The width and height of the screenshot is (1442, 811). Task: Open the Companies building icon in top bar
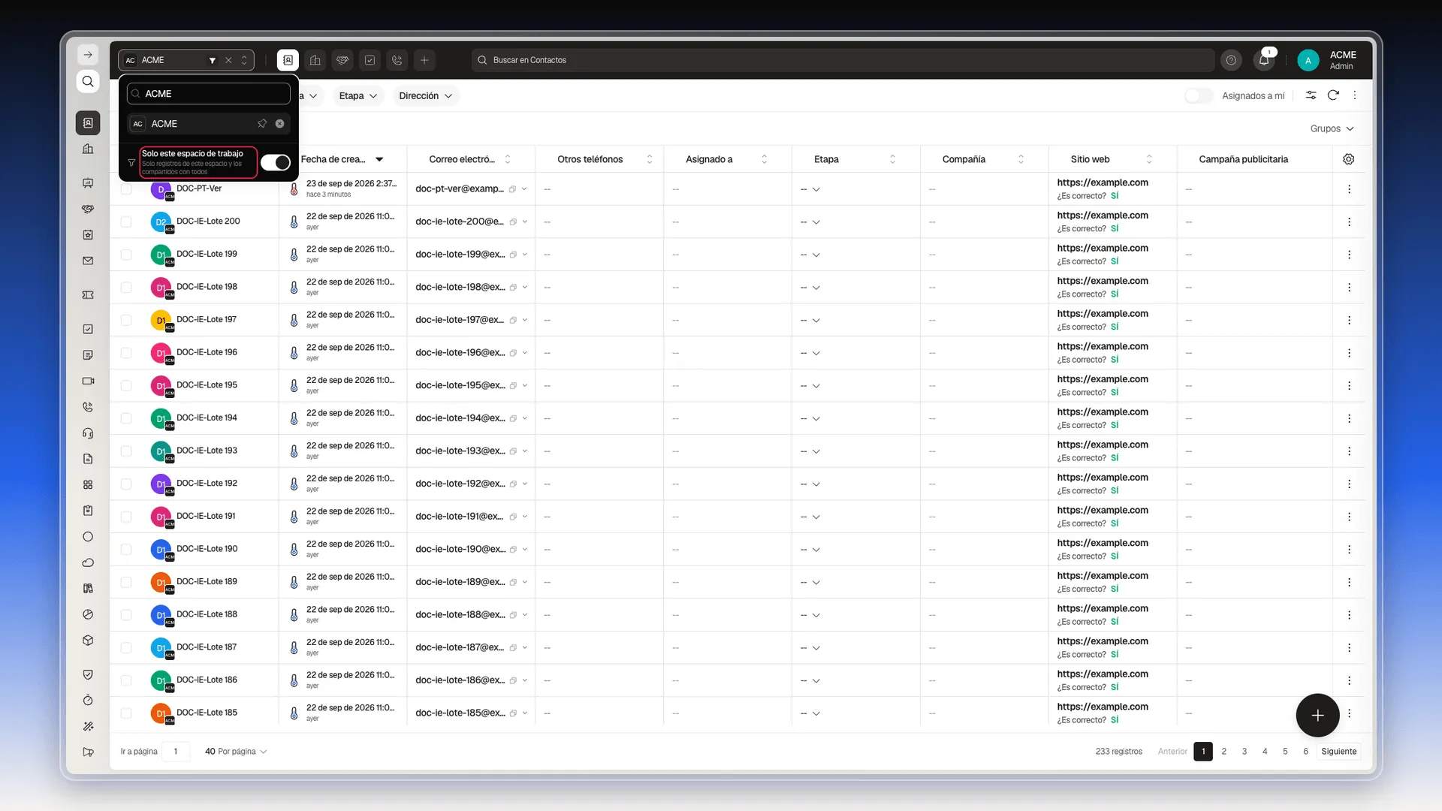[x=315, y=60]
